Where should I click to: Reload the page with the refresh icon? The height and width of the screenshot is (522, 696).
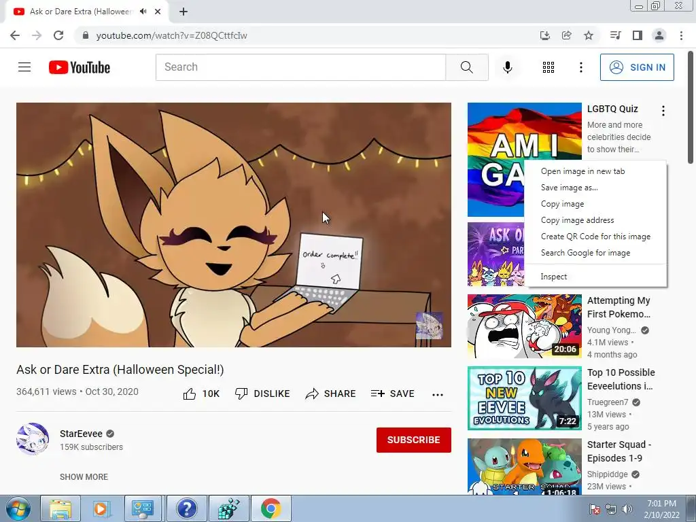[x=58, y=35]
